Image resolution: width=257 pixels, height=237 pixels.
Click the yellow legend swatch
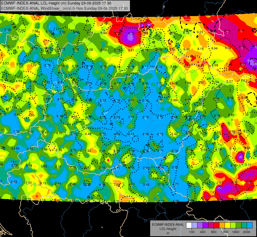(228, 225)
